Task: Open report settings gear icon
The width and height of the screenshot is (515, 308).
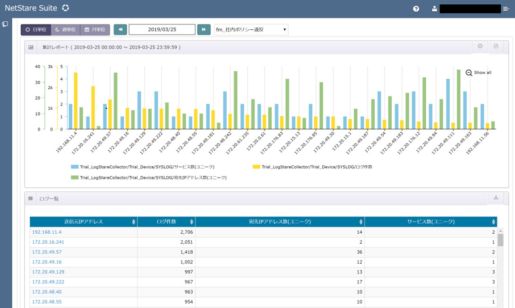Action: click(480, 46)
